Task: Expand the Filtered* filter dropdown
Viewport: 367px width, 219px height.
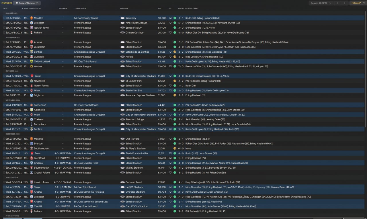Action: 358,3
